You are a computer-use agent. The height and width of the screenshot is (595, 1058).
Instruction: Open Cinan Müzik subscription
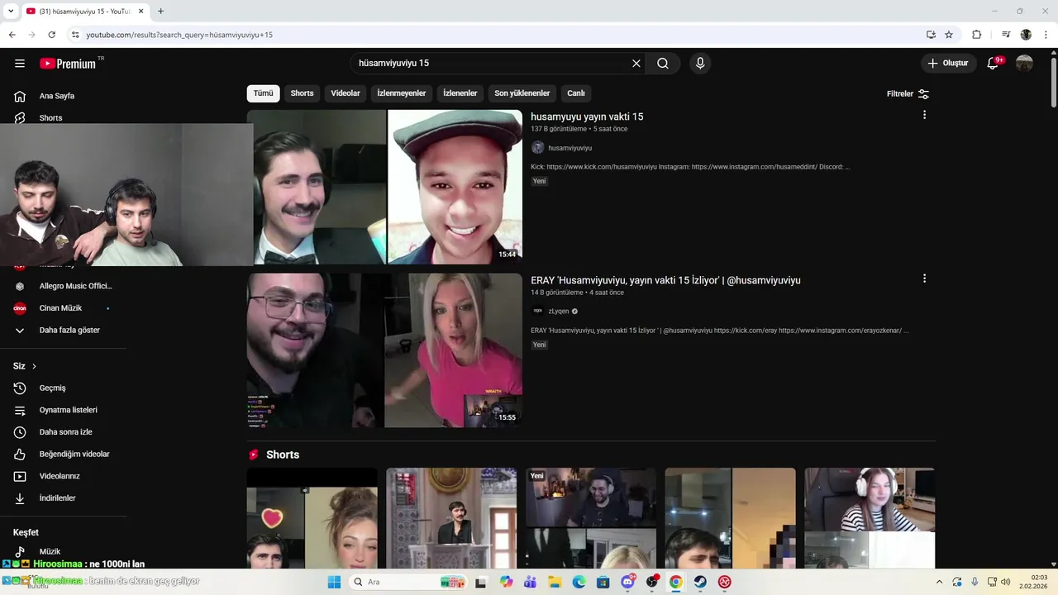(62, 308)
